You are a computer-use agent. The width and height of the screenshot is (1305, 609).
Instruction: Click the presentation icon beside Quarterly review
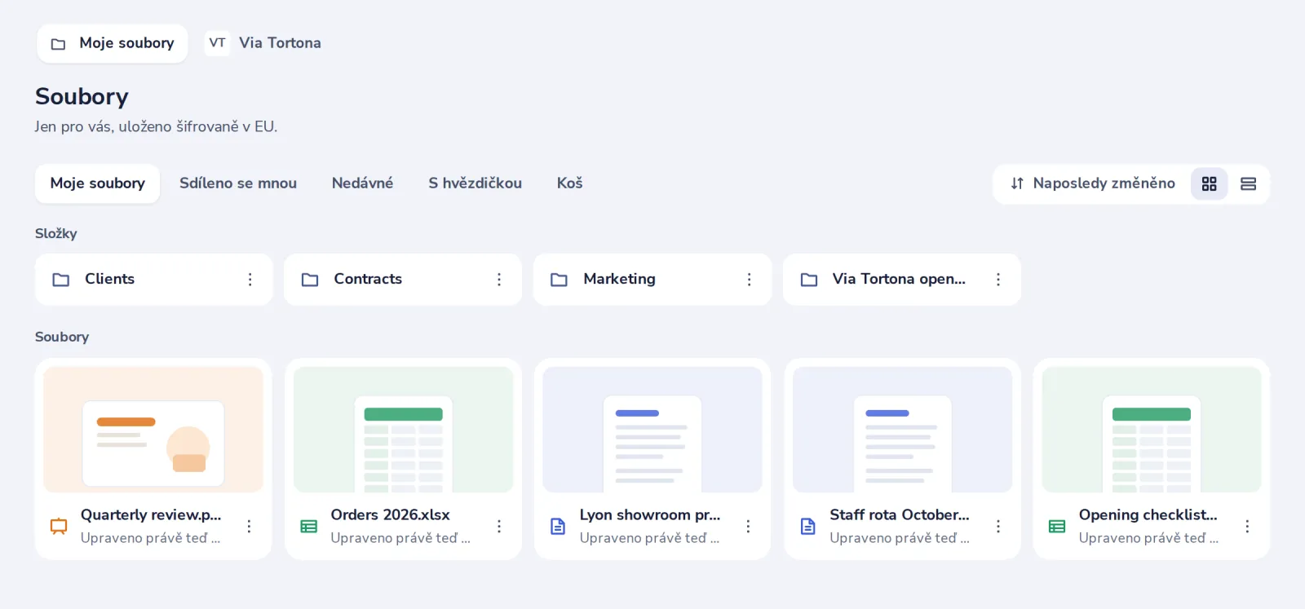[x=59, y=527]
